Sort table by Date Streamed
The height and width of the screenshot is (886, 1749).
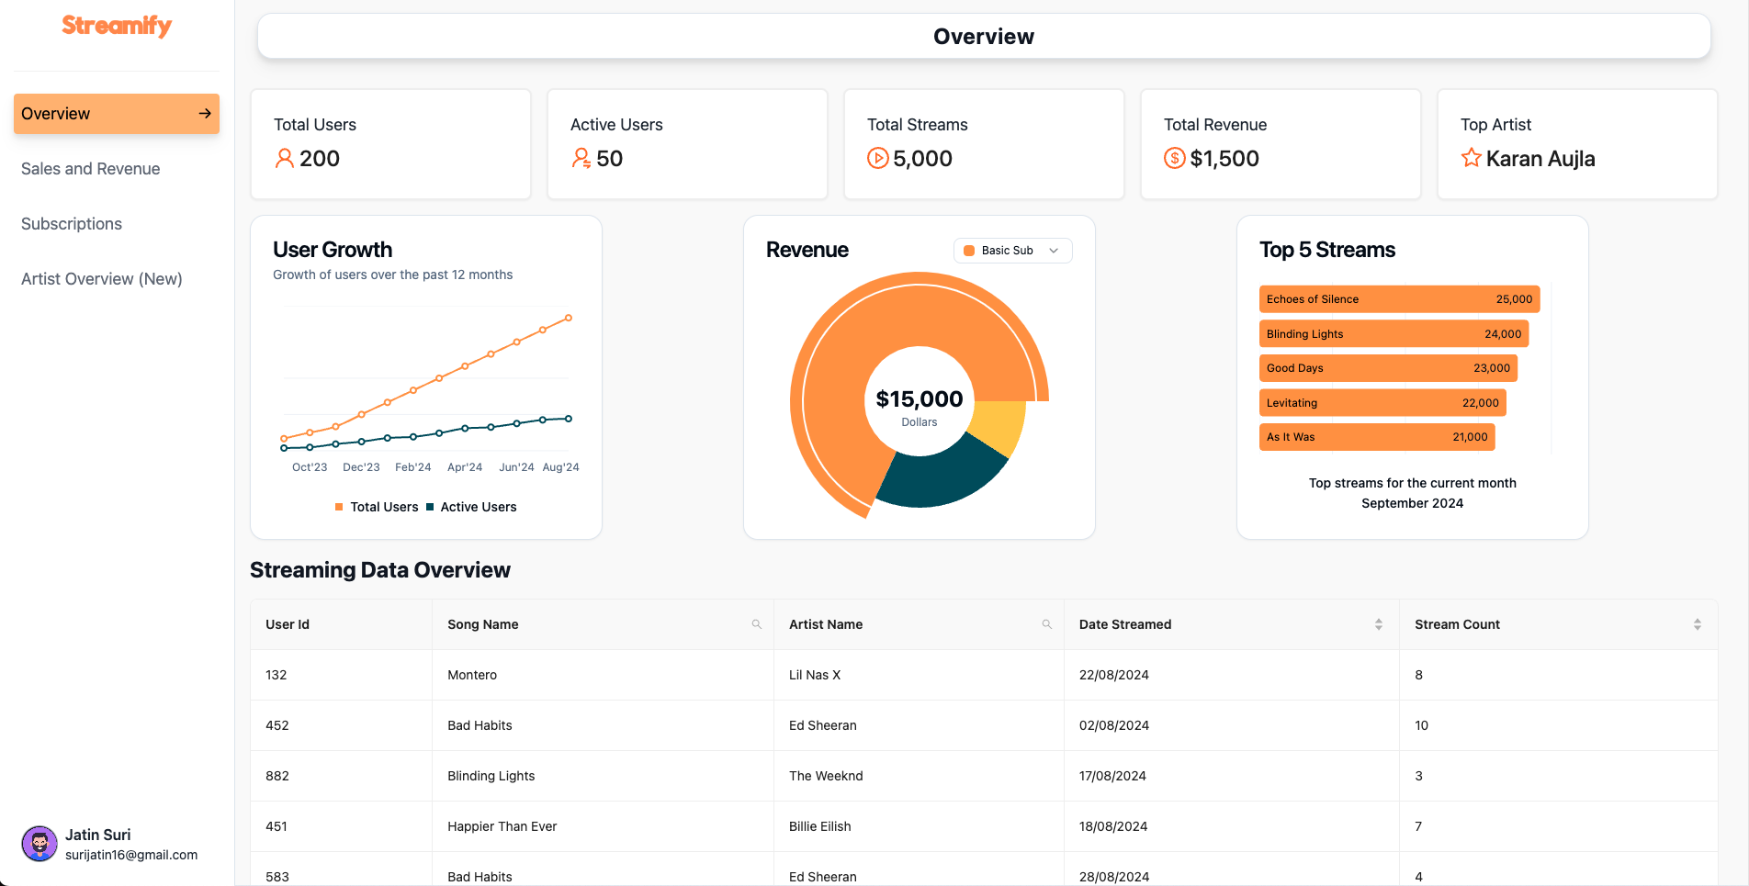[x=1378, y=624]
